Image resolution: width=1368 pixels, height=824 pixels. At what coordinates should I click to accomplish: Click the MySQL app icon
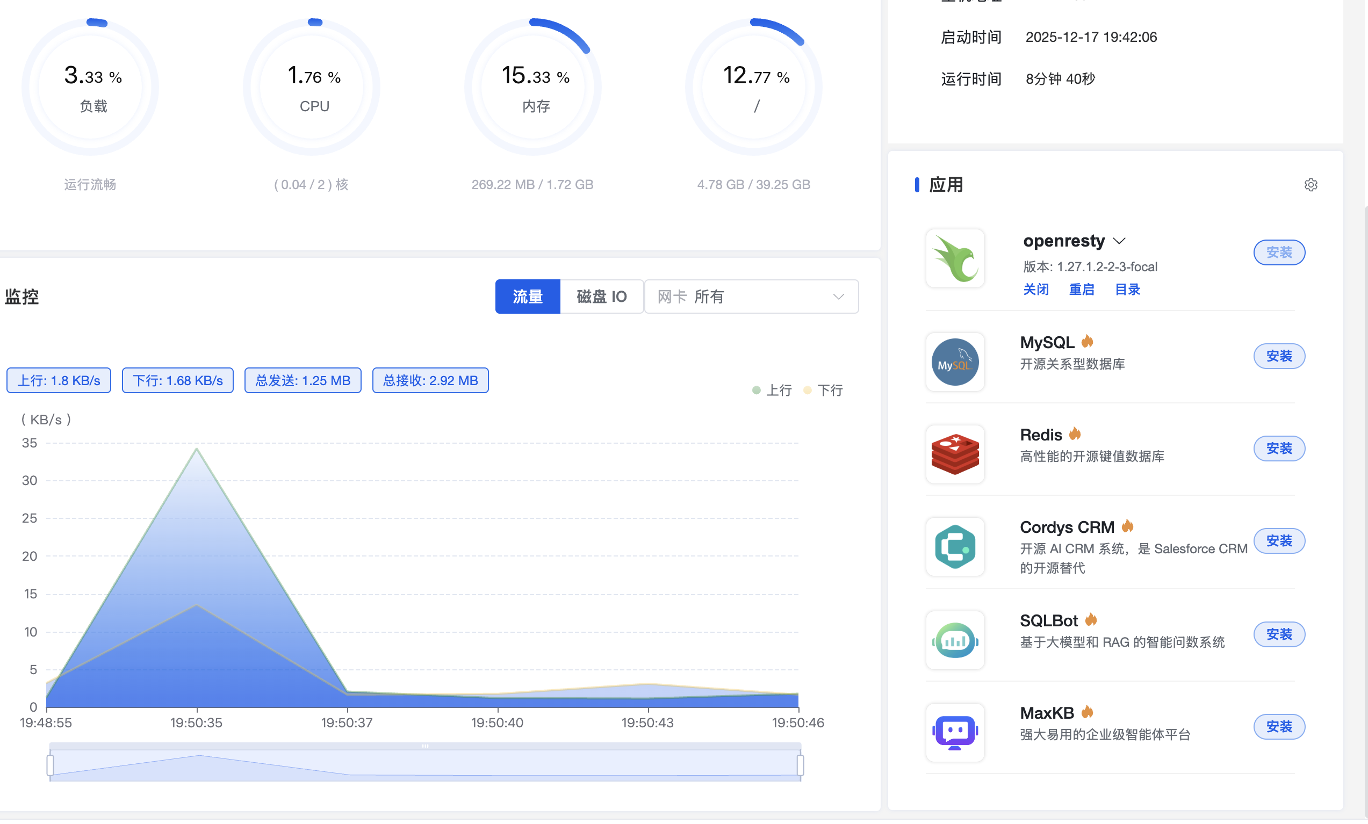point(954,362)
